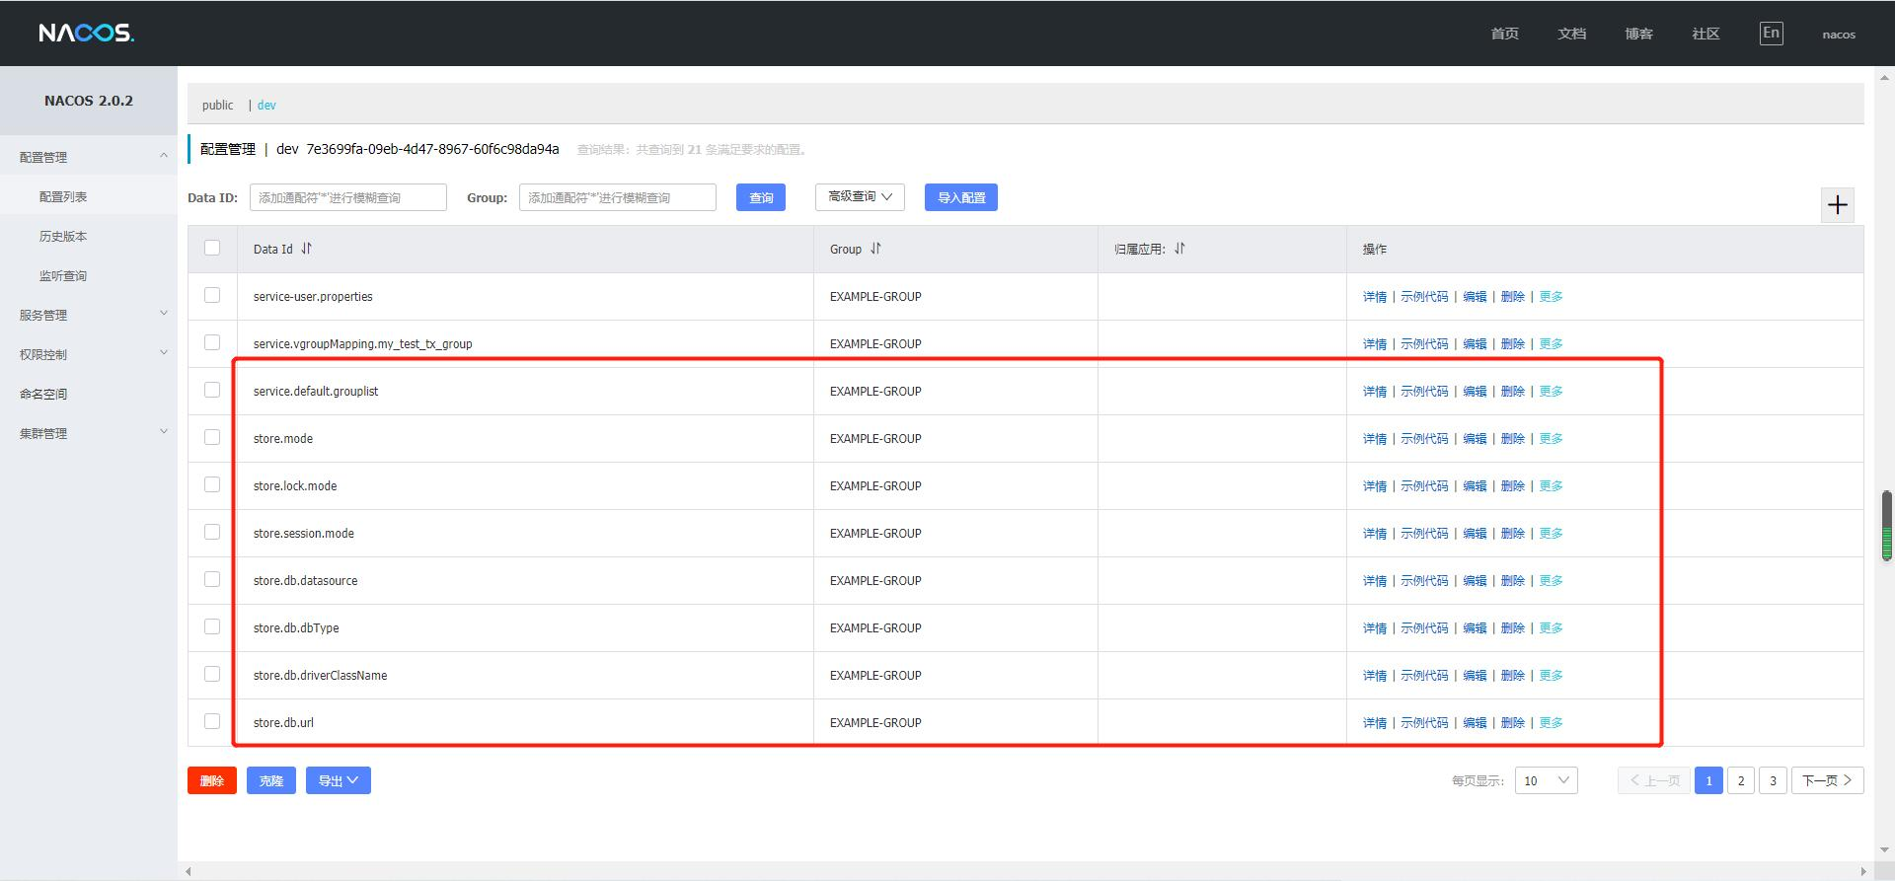Click 编辑 for store.db.dbType
The image size is (1895, 881).
tap(1475, 628)
